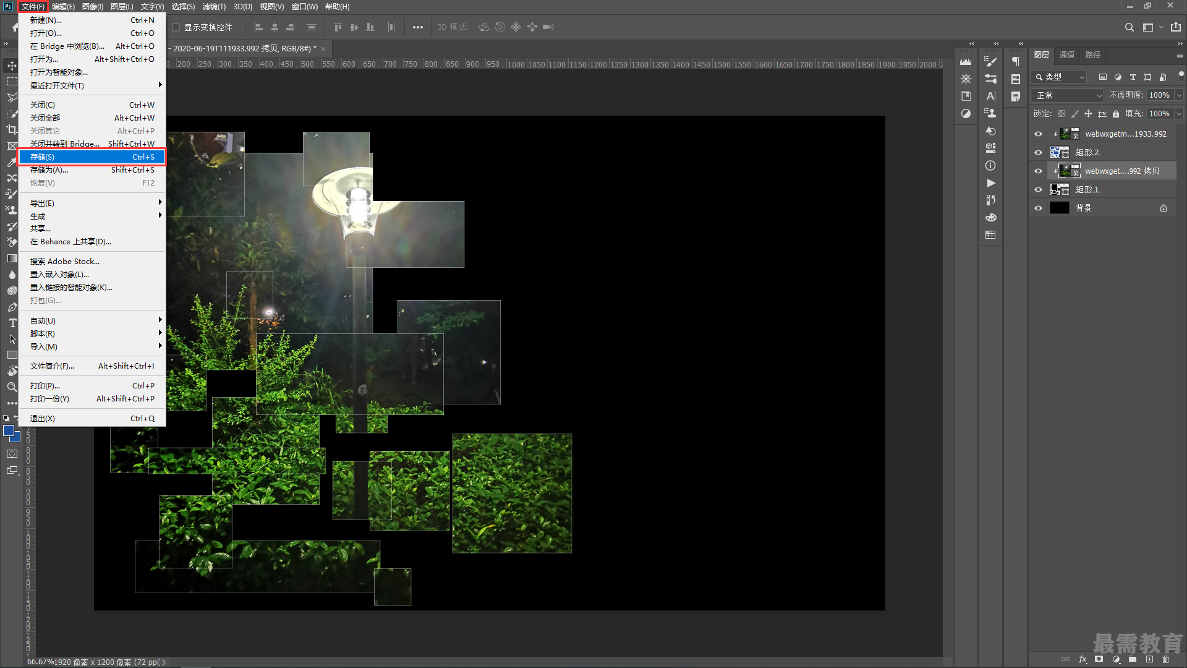Toggle lock all for the layer
Screen dimensions: 1187x668
[1115, 114]
